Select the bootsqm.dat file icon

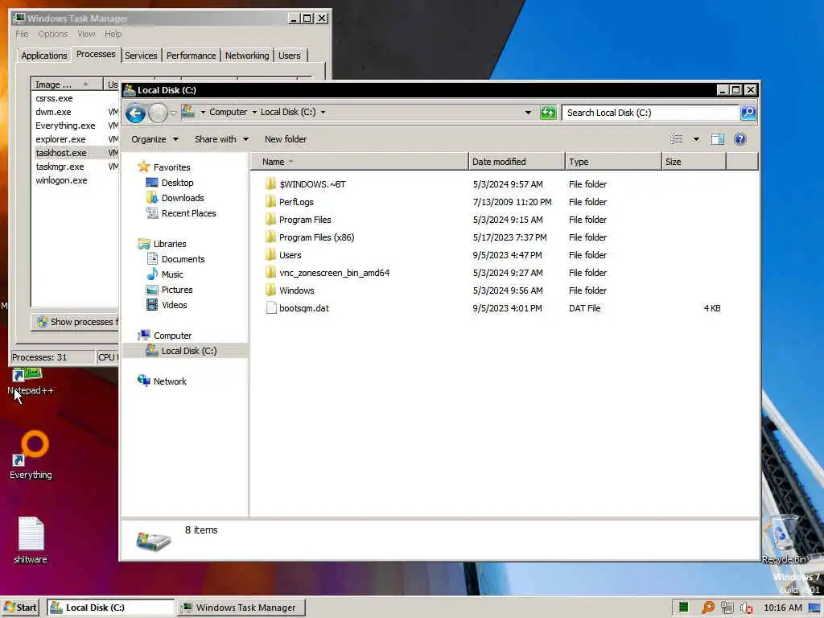[270, 308]
